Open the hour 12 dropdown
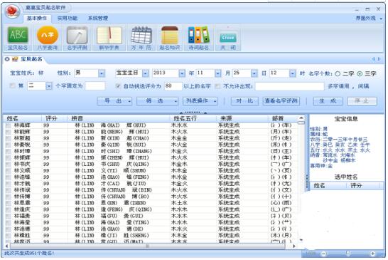This screenshot has width=388, height=260. pos(293,73)
